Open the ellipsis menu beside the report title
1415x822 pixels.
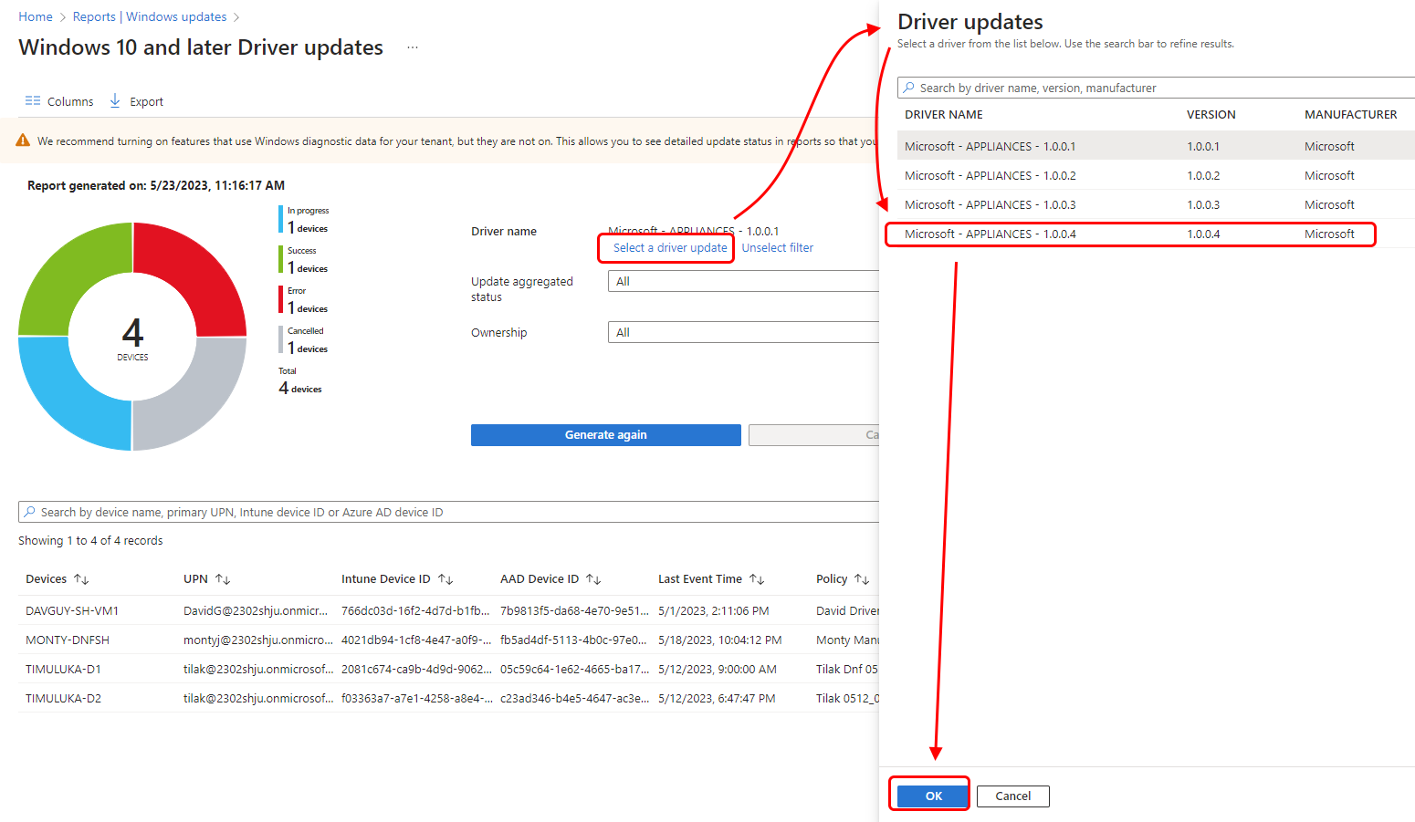[x=413, y=47]
